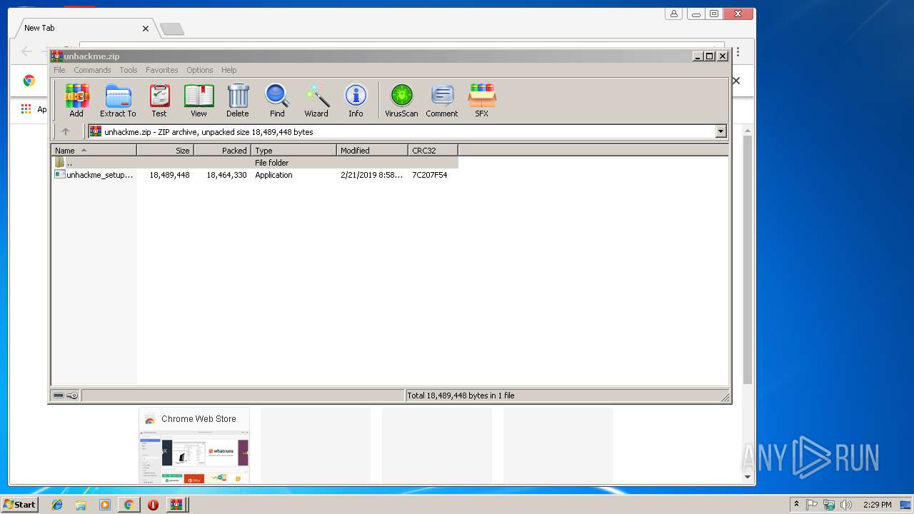This screenshot has width=914, height=514.
Task: Launch Windows Media Player from taskbar
Action: pos(105,505)
